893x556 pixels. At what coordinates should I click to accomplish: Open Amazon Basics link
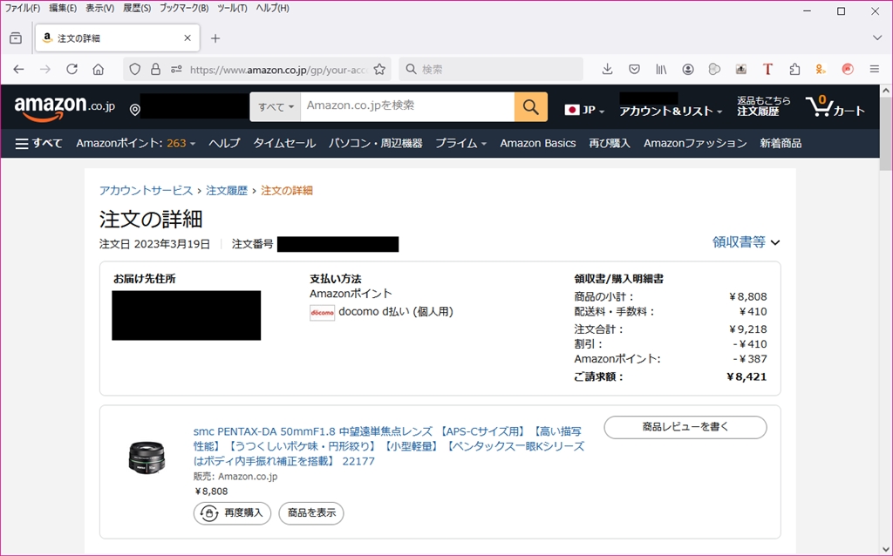click(x=537, y=144)
